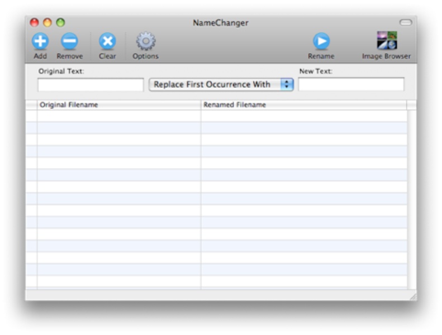Focus the Original Text input field
The height and width of the screenshot is (335, 442).
point(91,85)
